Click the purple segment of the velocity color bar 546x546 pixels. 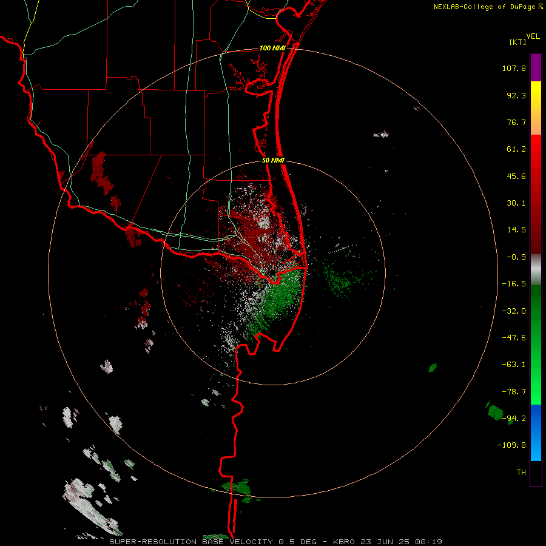(x=536, y=67)
